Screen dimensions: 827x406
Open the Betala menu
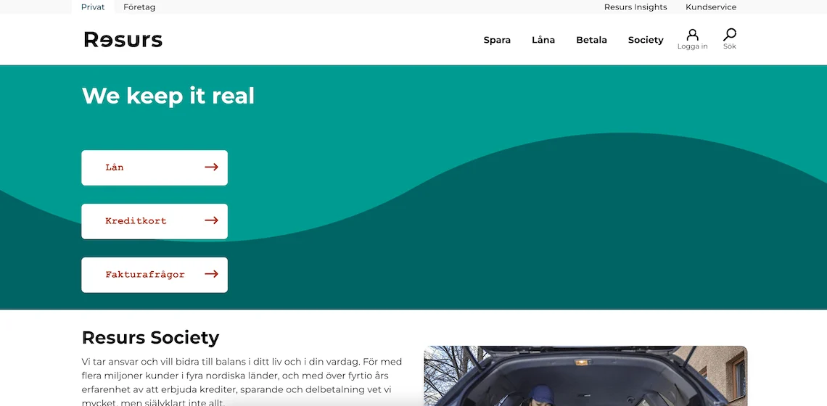pyautogui.click(x=591, y=40)
